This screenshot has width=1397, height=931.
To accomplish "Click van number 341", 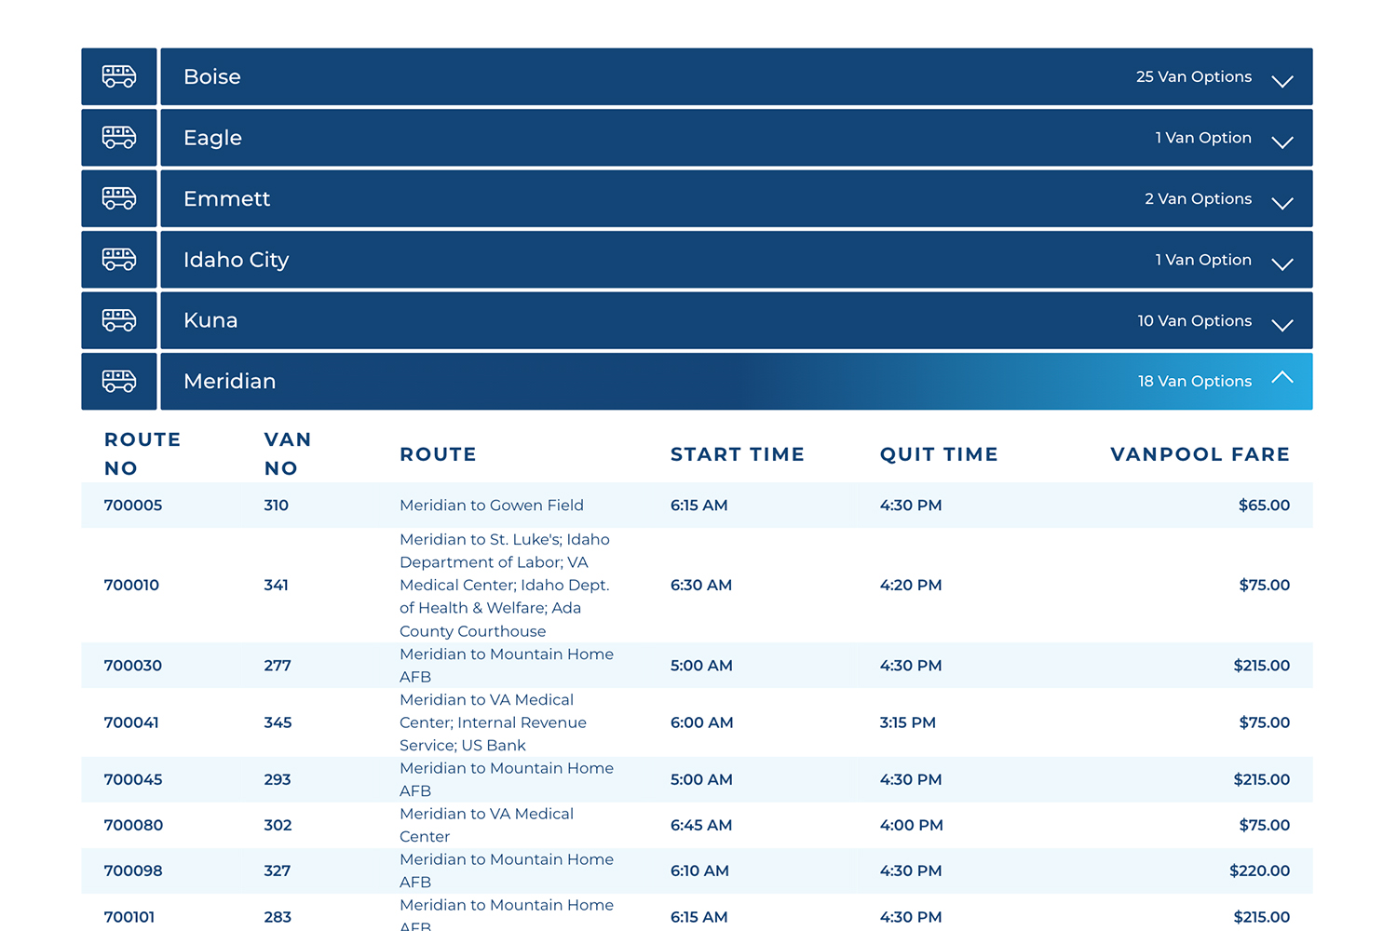I will [x=276, y=586].
